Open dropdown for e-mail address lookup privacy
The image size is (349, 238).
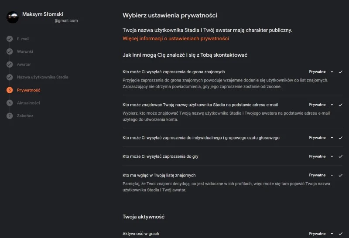tap(321, 105)
